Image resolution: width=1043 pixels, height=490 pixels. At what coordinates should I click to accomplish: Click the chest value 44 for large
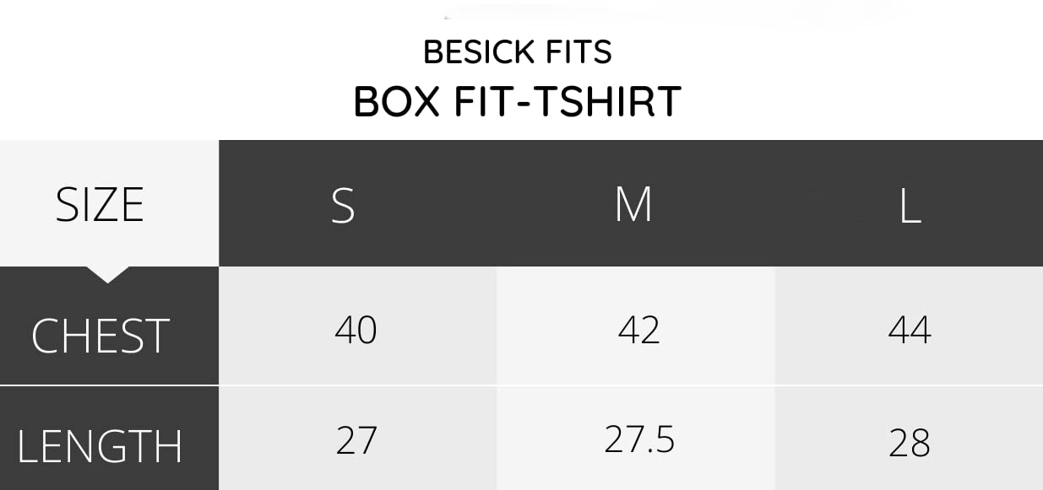[910, 330]
